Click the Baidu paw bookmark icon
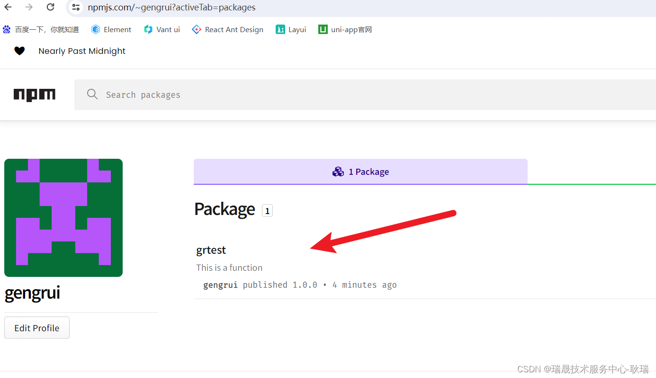The height and width of the screenshot is (378, 656). coord(7,29)
